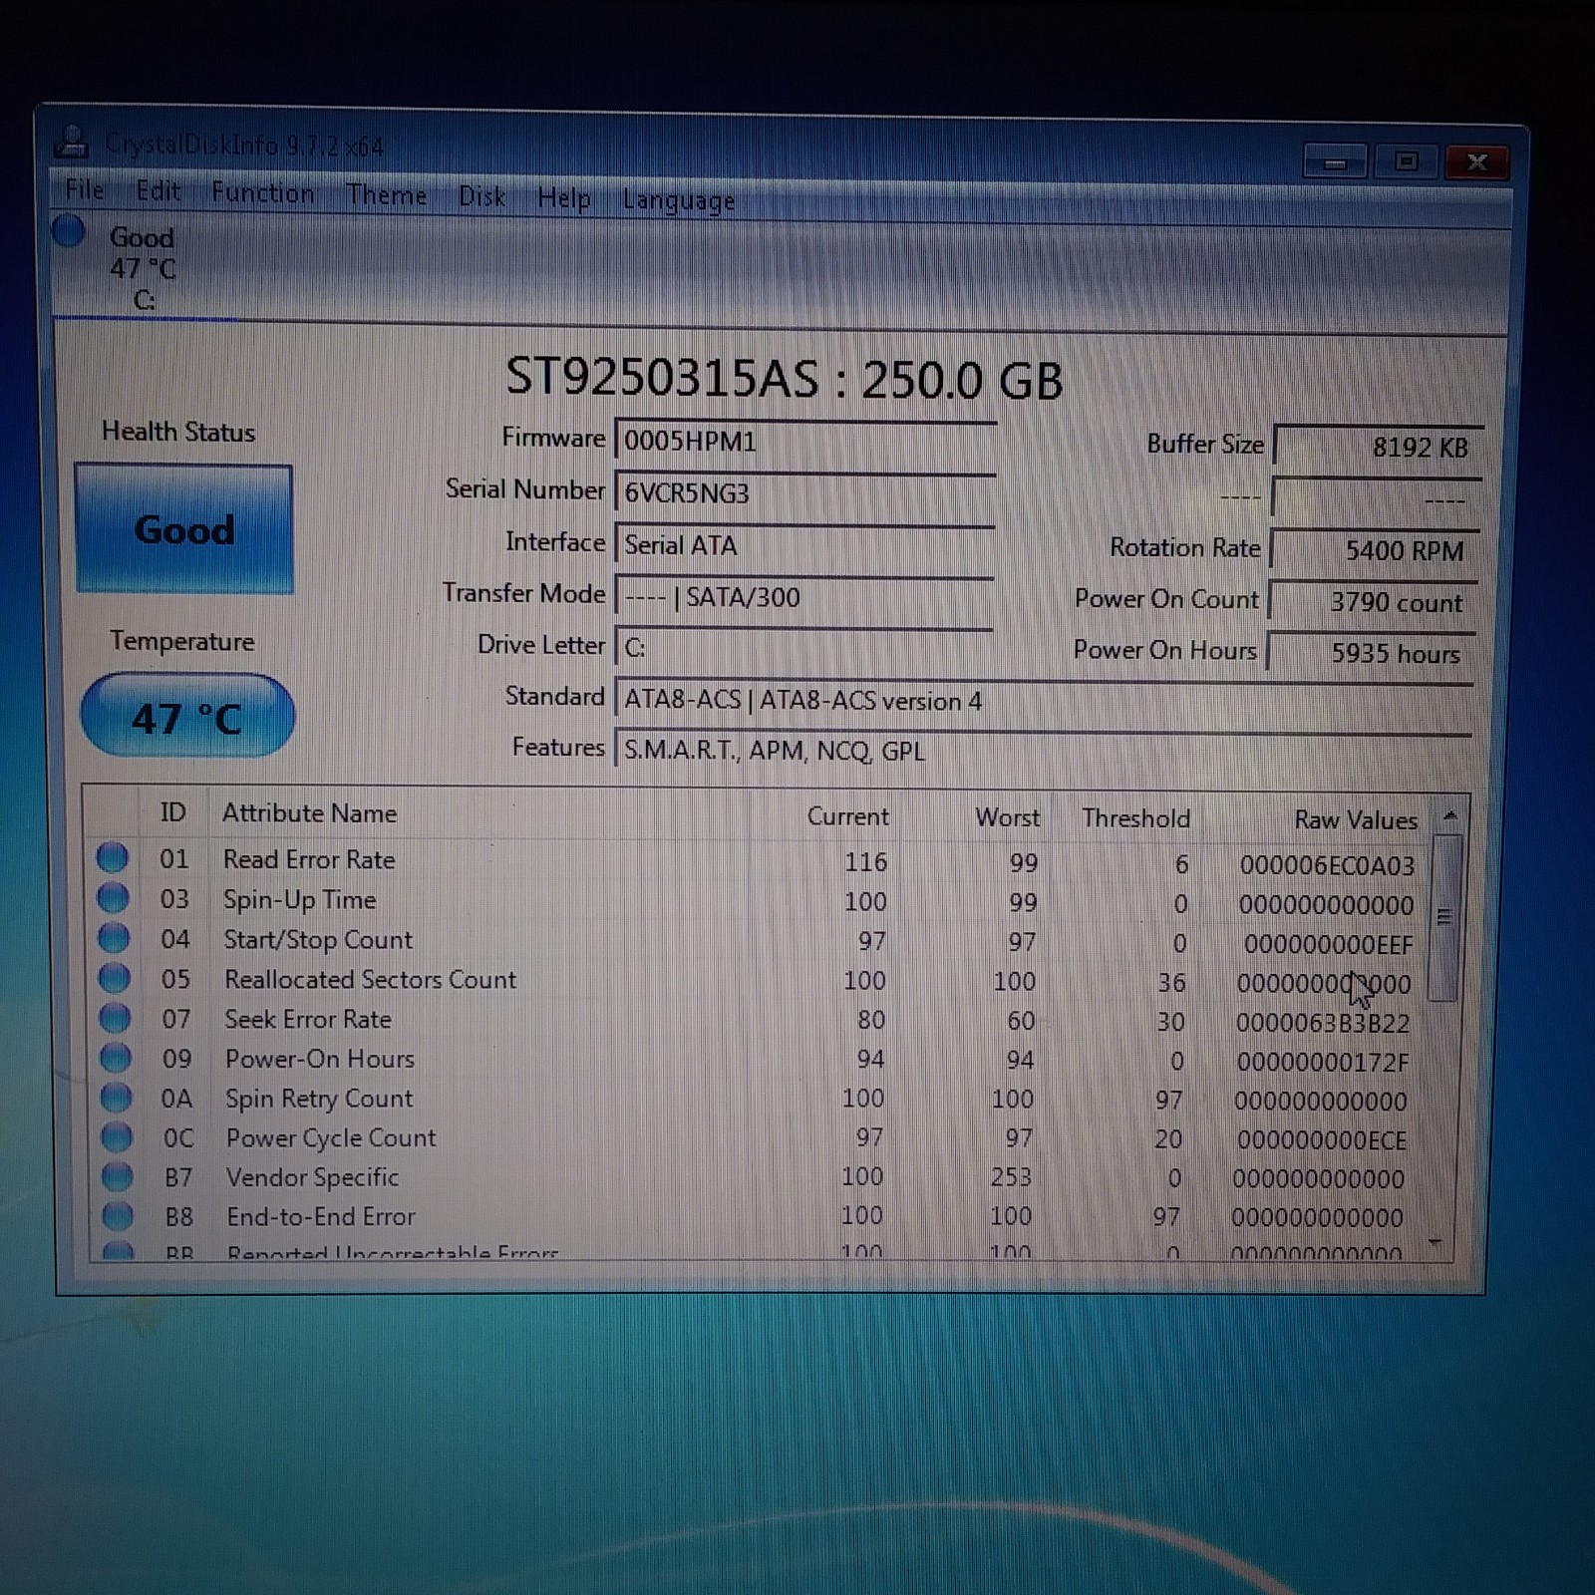Open the Theme menu
The height and width of the screenshot is (1595, 1595).
coord(386,194)
